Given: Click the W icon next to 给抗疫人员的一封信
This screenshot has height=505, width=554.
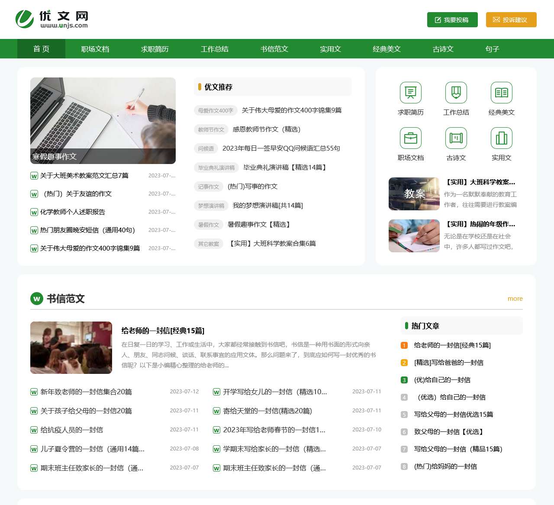Looking at the screenshot, I should (34, 430).
